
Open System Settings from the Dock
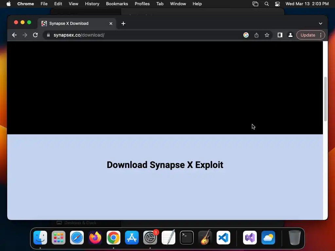click(x=150, y=238)
